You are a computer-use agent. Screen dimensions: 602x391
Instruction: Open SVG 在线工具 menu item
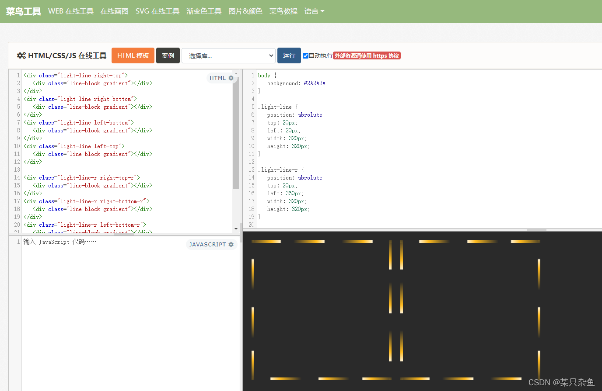click(157, 11)
